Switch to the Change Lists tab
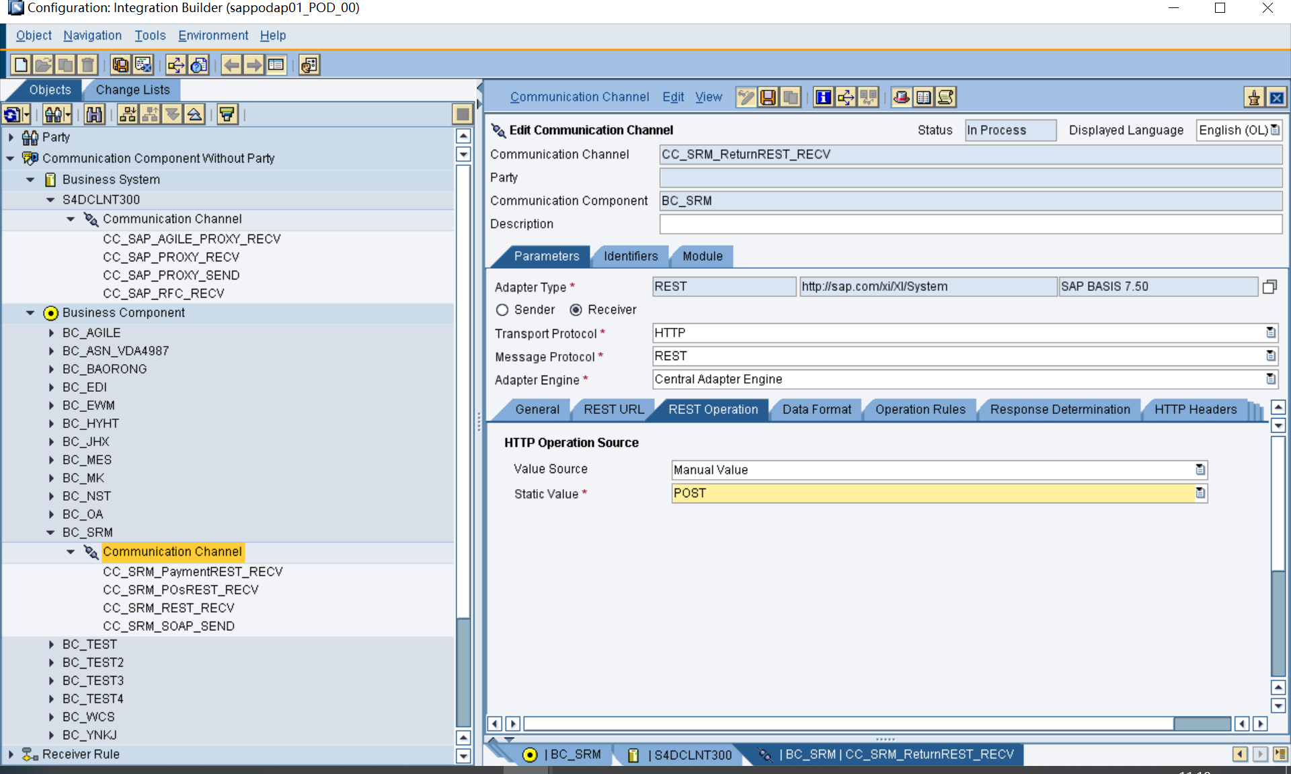This screenshot has height=774, width=1291. pyautogui.click(x=132, y=90)
